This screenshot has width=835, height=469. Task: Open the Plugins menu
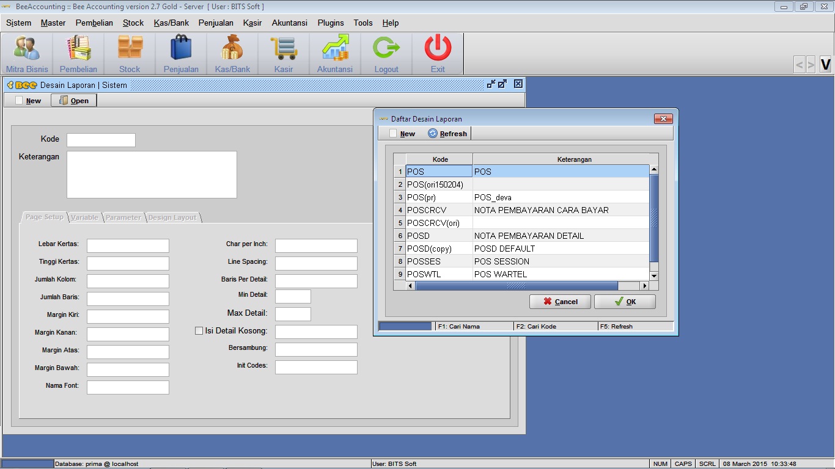[x=331, y=23]
